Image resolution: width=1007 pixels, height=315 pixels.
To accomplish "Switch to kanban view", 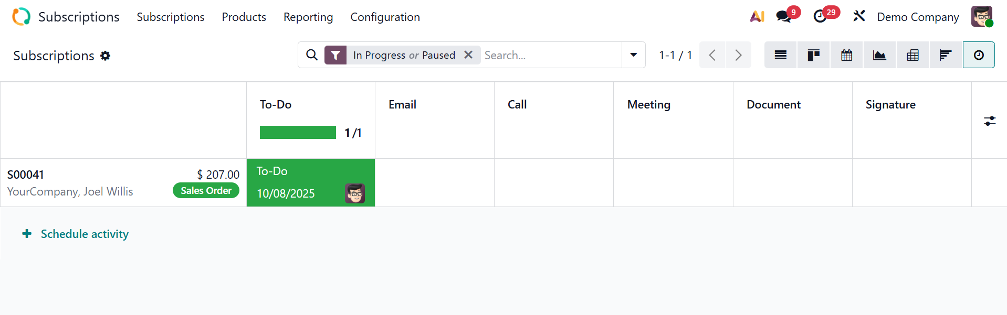I will tap(813, 55).
